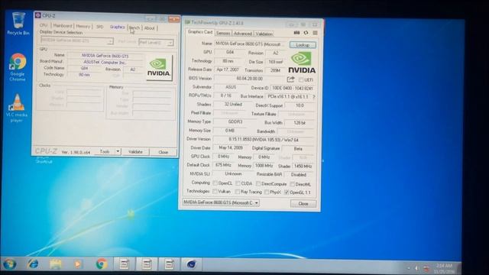Click the BIOS Version field in GPU-Z
489x275 pixels.
[x=250, y=79]
